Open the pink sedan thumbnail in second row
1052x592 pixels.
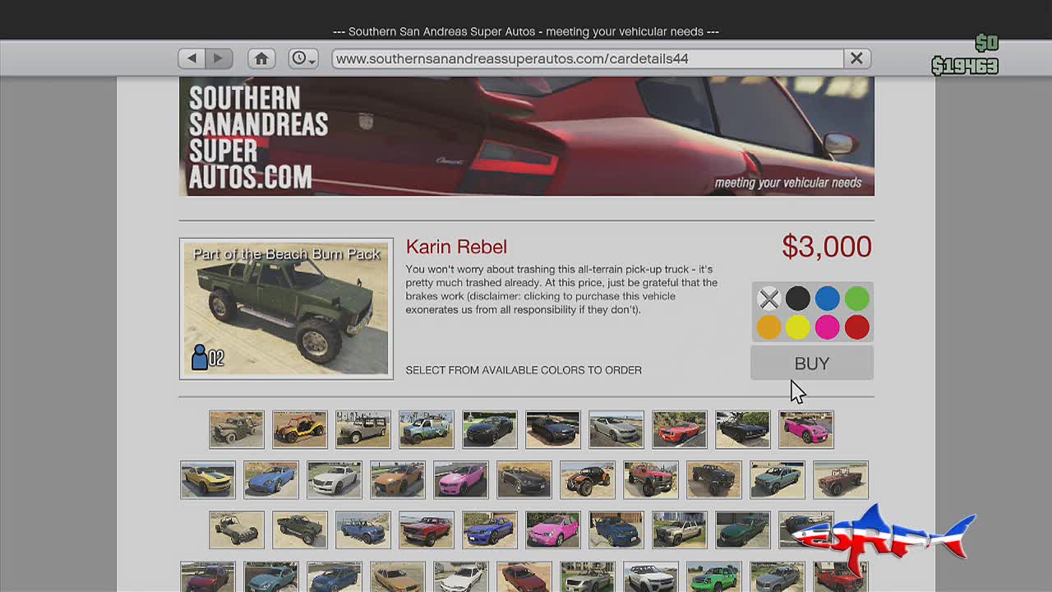(461, 480)
